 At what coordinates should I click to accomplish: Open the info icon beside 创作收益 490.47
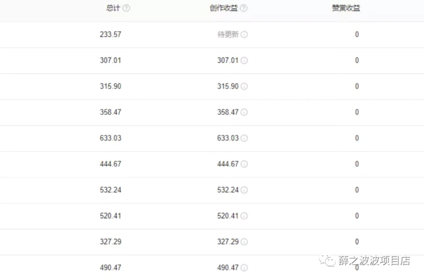pos(244,268)
